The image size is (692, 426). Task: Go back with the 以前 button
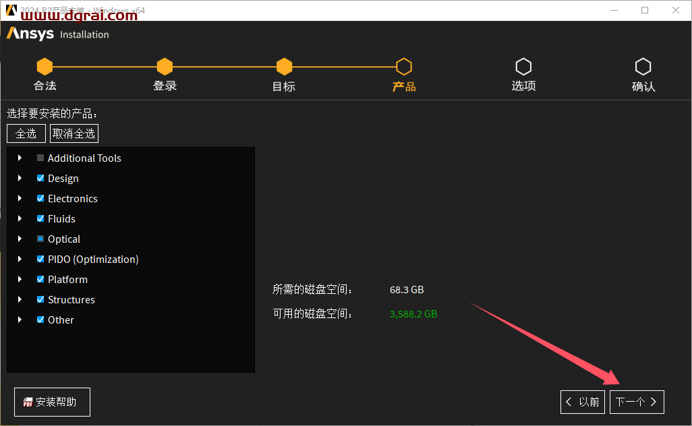[x=583, y=402]
